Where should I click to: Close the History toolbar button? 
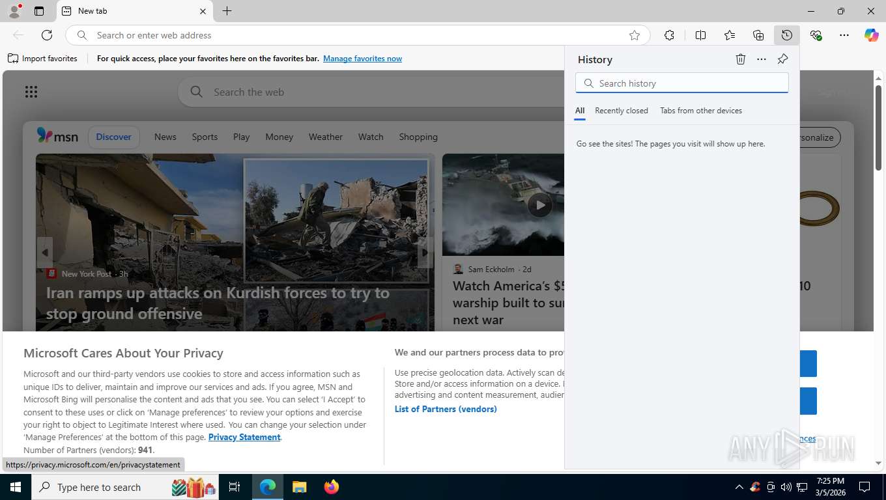787,35
